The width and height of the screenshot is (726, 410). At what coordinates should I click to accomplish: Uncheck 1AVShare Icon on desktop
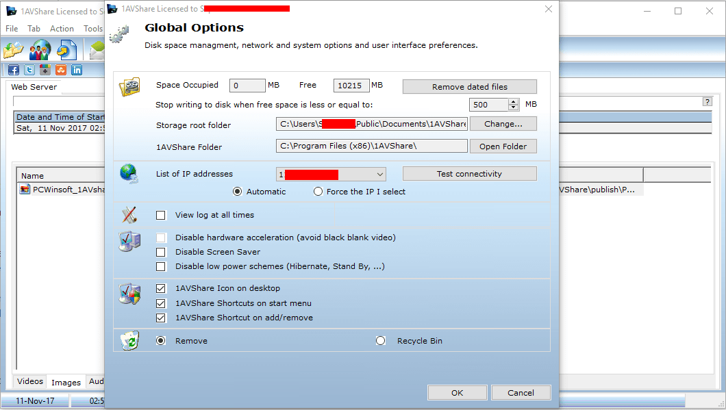pyautogui.click(x=161, y=288)
